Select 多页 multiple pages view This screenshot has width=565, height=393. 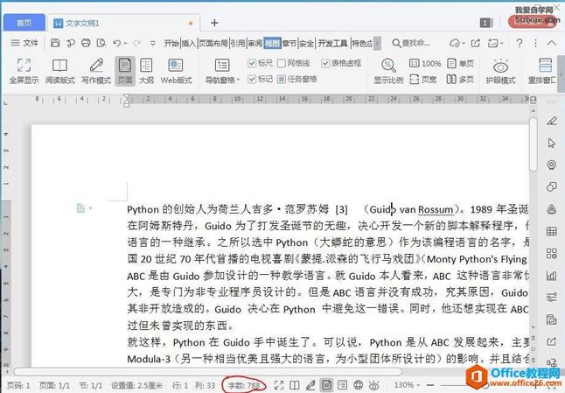pyautogui.click(x=460, y=79)
